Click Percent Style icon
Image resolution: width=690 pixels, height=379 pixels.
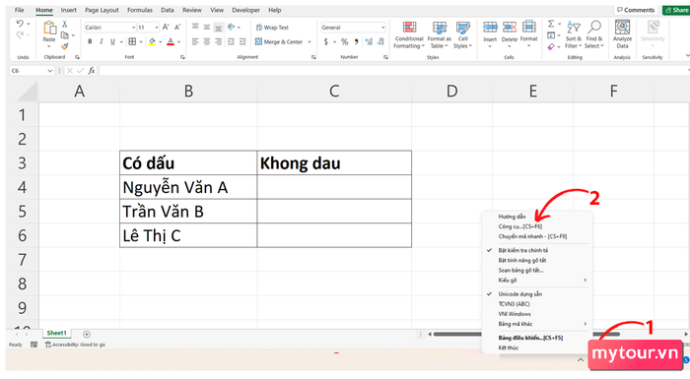(x=345, y=41)
